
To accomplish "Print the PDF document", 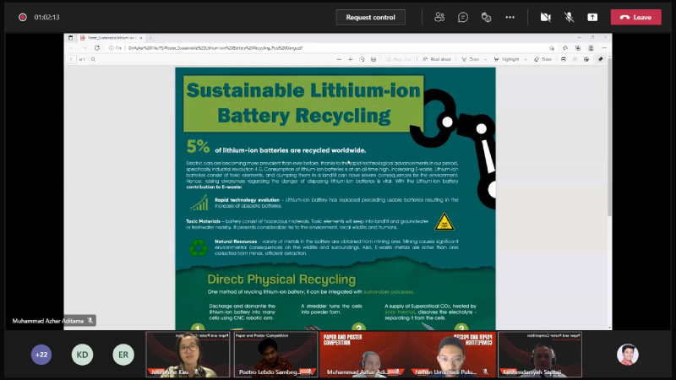I will tap(564, 59).
